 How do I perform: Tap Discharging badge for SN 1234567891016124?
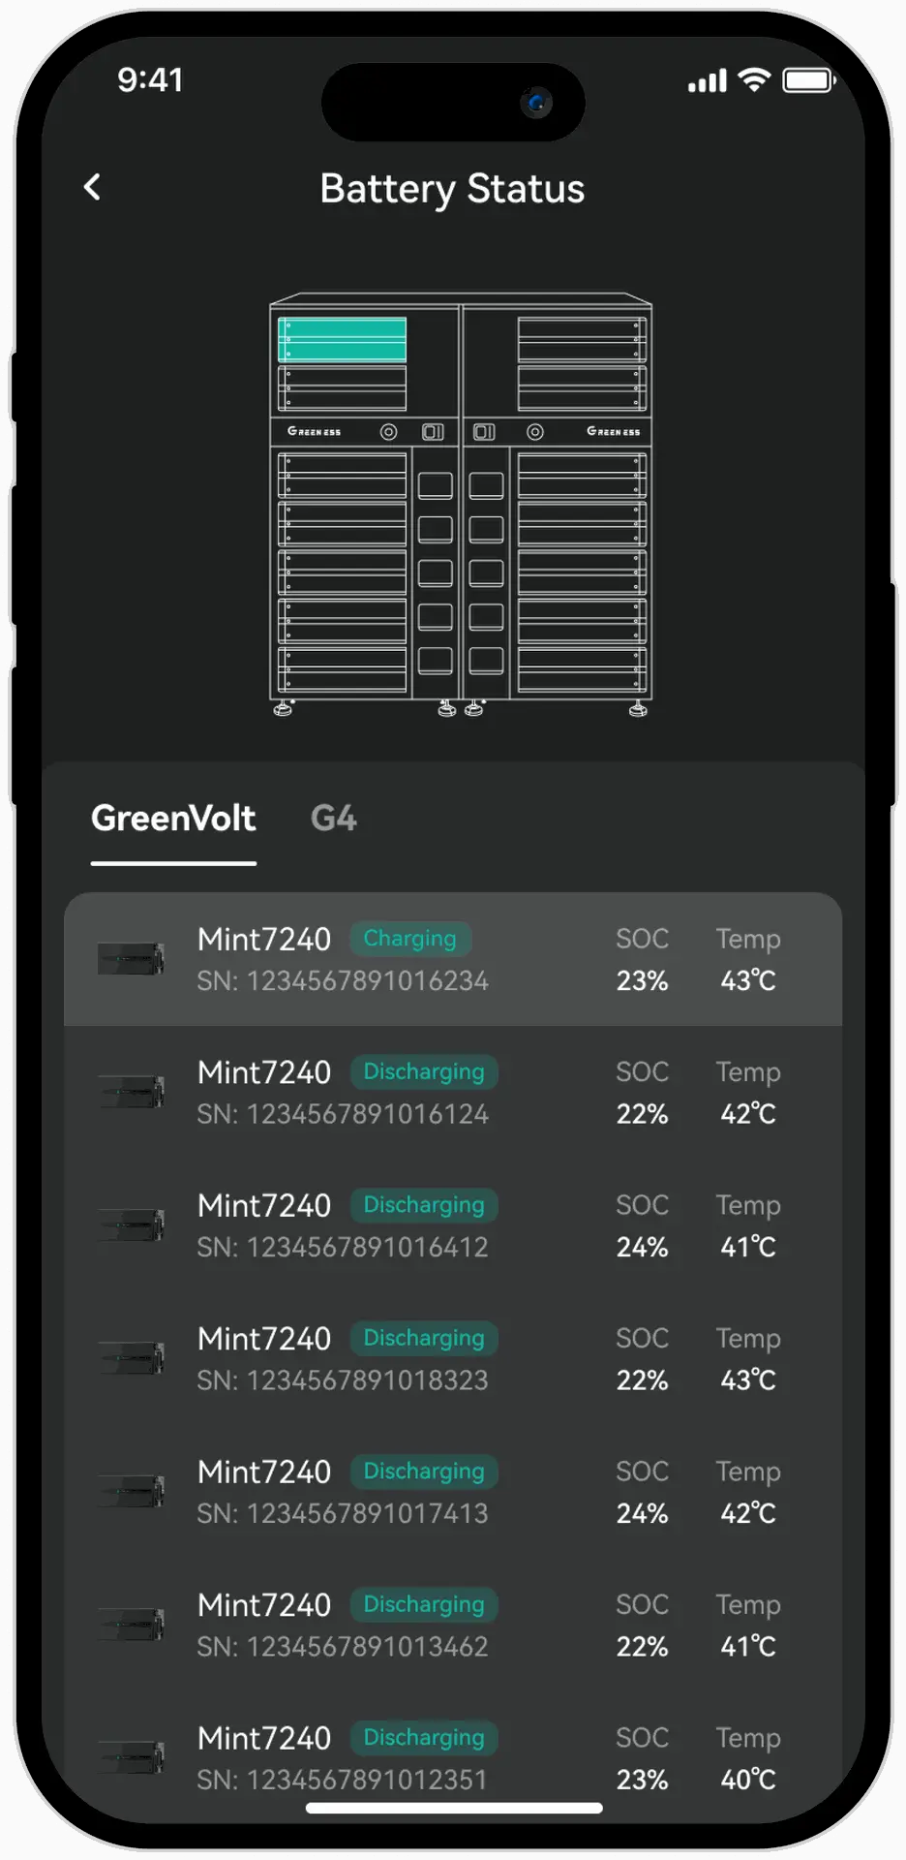pyautogui.click(x=423, y=1071)
